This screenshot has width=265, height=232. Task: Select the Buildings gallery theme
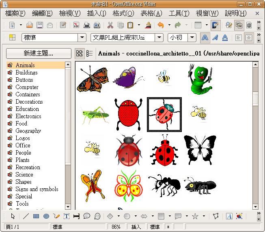pyautogui.click(x=26, y=72)
